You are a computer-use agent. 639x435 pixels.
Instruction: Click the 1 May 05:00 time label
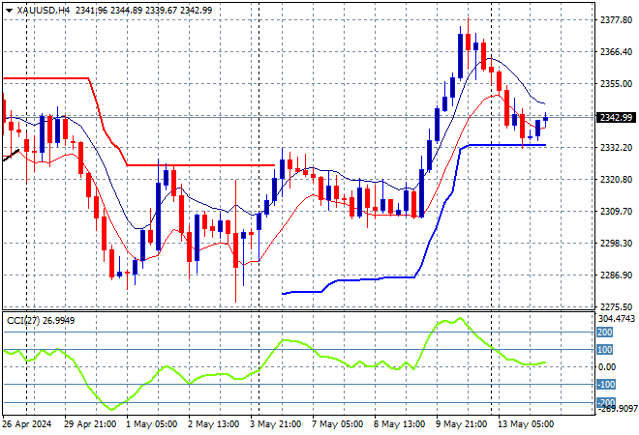[152, 424]
